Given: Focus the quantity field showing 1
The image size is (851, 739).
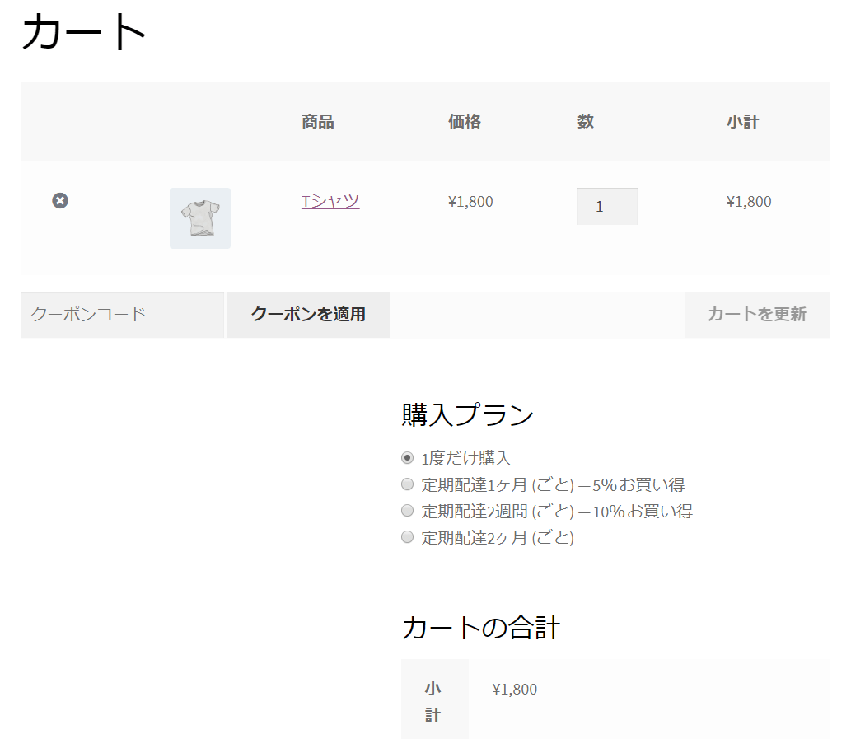Looking at the screenshot, I should point(607,206).
